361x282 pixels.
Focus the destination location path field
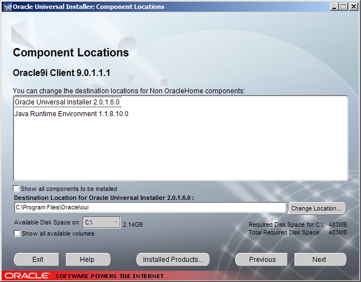[150, 208]
